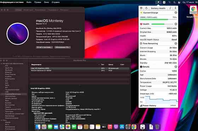Sort by the Видеокарта column header
This screenshot has width=198, height=131.
(36, 64)
